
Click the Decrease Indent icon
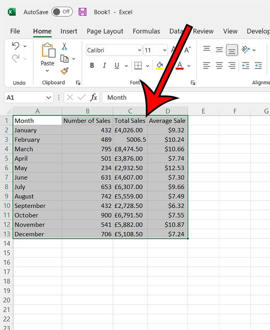[245, 66]
